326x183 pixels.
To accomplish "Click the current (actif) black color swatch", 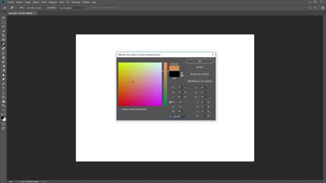I will coord(174,74).
